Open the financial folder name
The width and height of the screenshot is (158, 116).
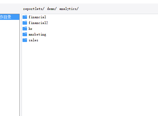click(x=37, y=17)
